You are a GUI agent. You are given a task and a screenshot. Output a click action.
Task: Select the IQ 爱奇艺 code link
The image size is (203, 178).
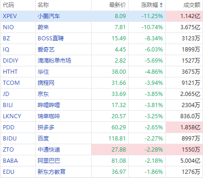[6, 50]
